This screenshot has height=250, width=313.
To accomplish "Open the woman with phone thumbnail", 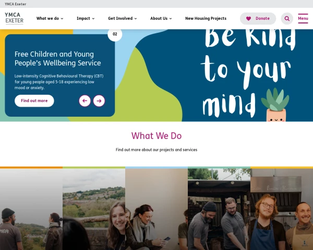I will tap(156, 208).
